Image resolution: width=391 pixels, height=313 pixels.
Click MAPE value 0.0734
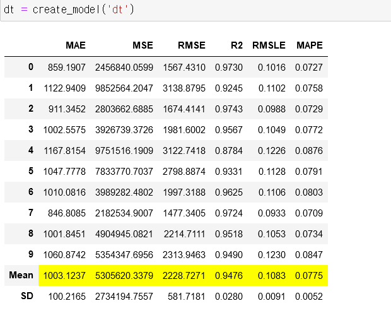309,234
